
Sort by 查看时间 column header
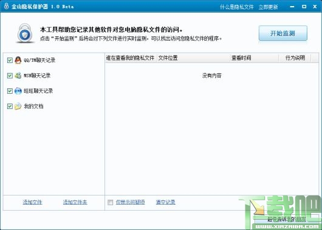(x=241, y=58)
